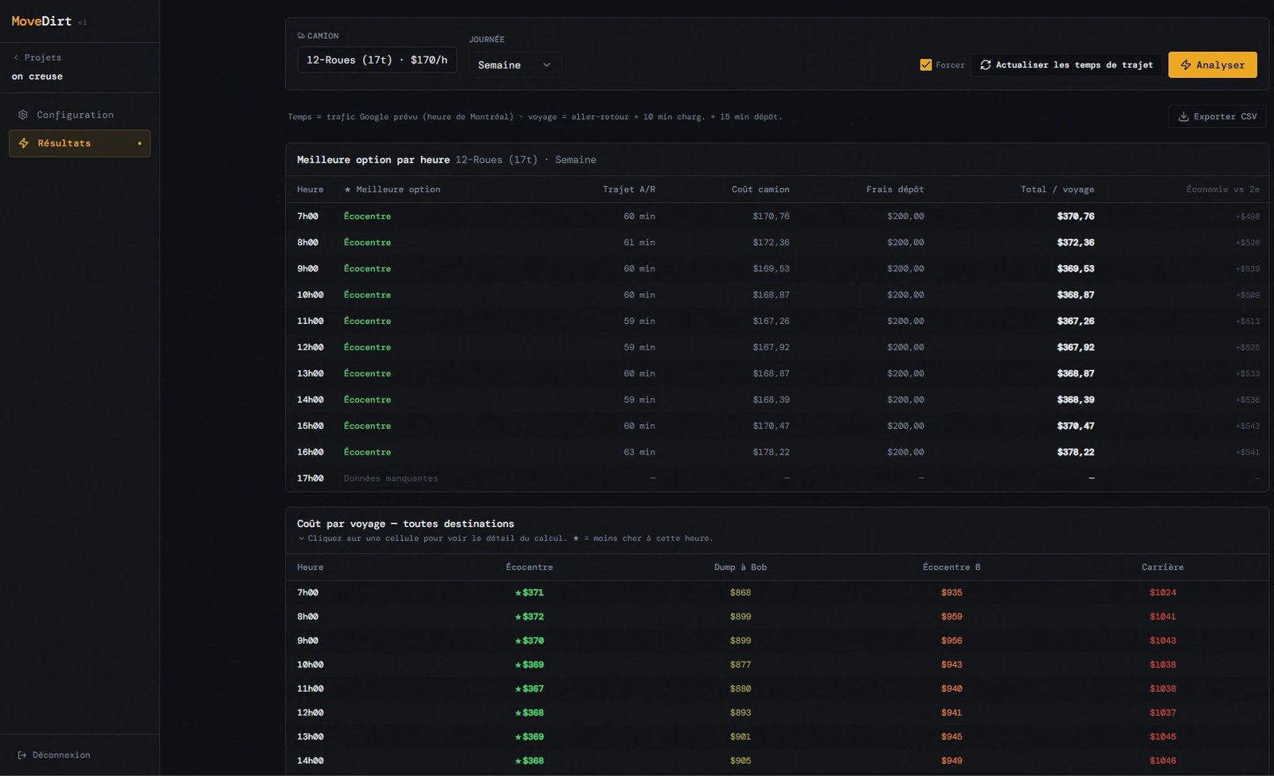Viewport: 1274px width, 776px height.
Task: Click Actualiser les temps de trajet
Action: point(1066,64)
